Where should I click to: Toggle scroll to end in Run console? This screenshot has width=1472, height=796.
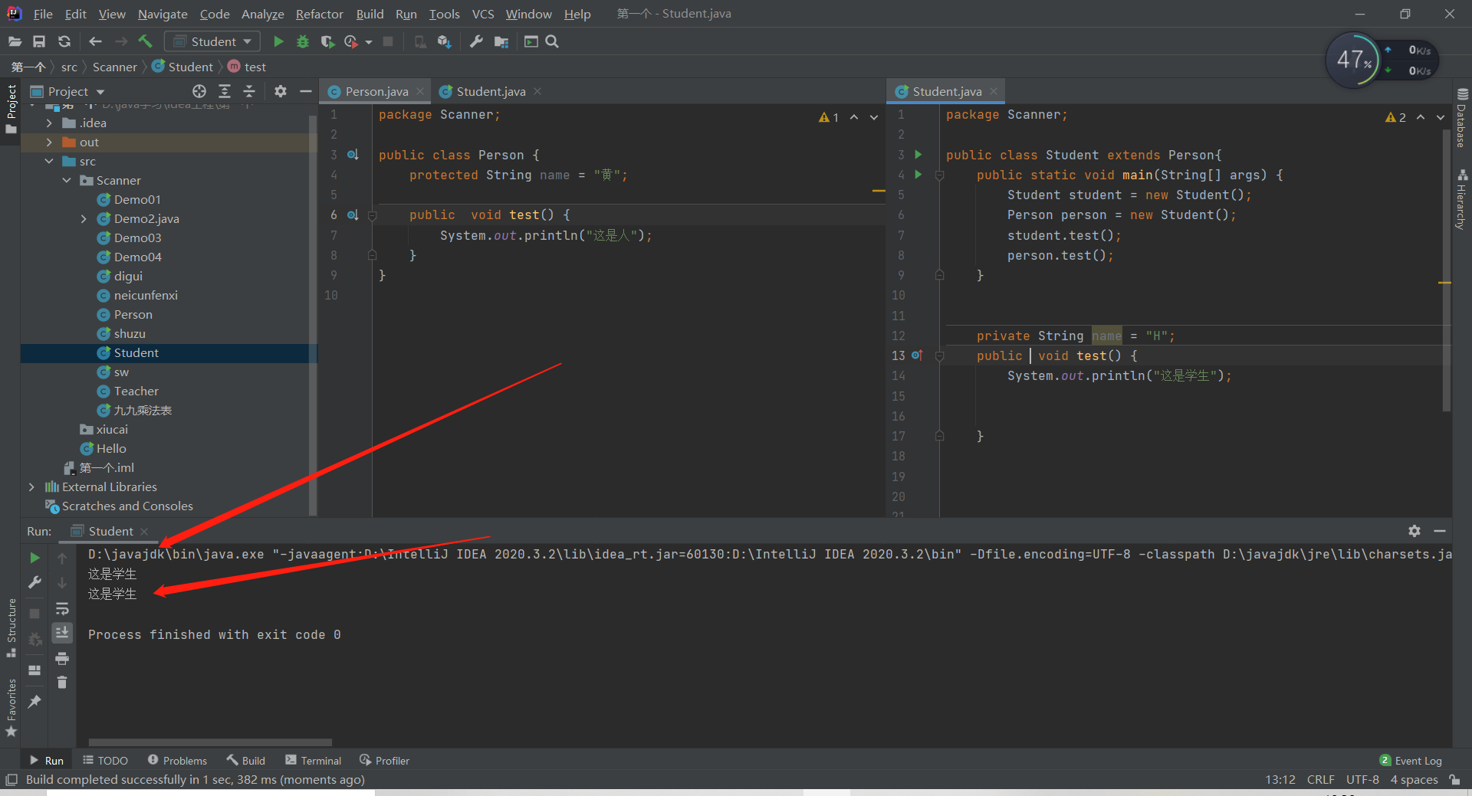click(x=62, y=632)
